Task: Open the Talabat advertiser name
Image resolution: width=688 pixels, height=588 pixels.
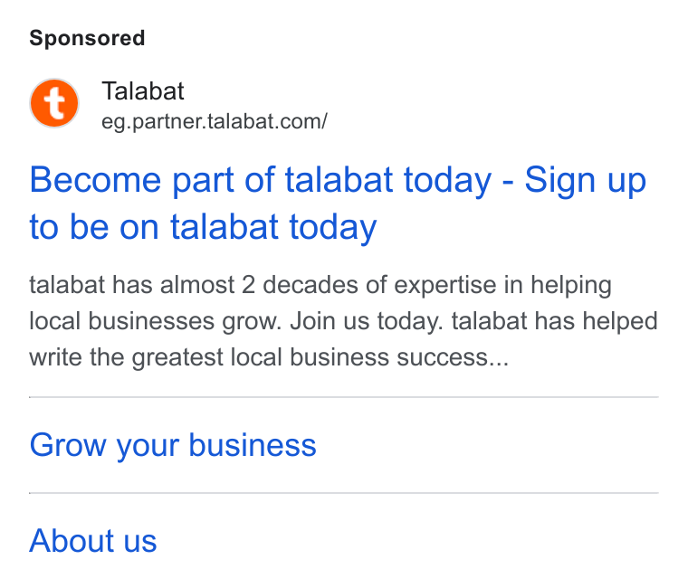Action: pos(143,91)
